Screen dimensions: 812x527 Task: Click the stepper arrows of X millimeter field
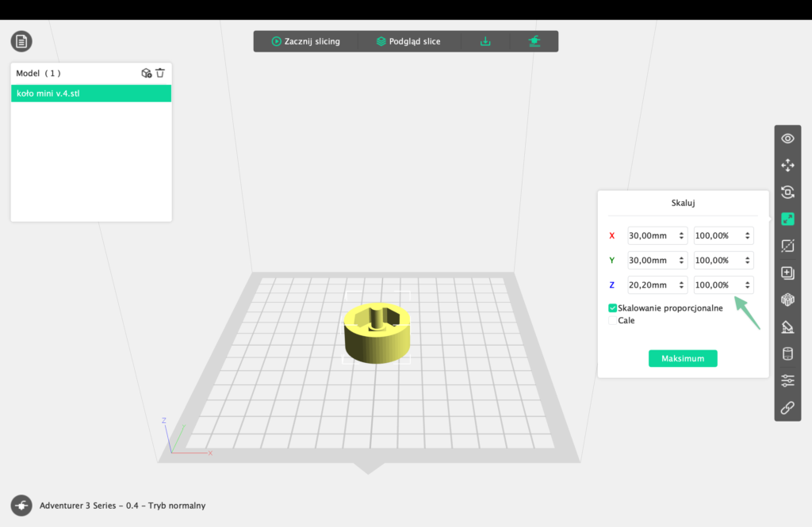click(681, 235)
